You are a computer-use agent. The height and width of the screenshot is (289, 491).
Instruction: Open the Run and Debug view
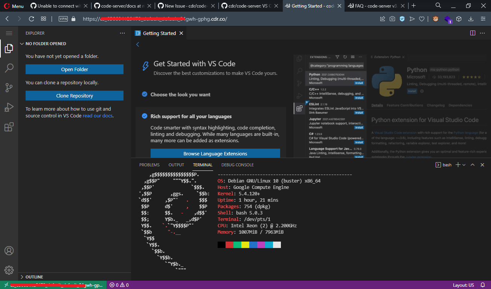[9, 108]
